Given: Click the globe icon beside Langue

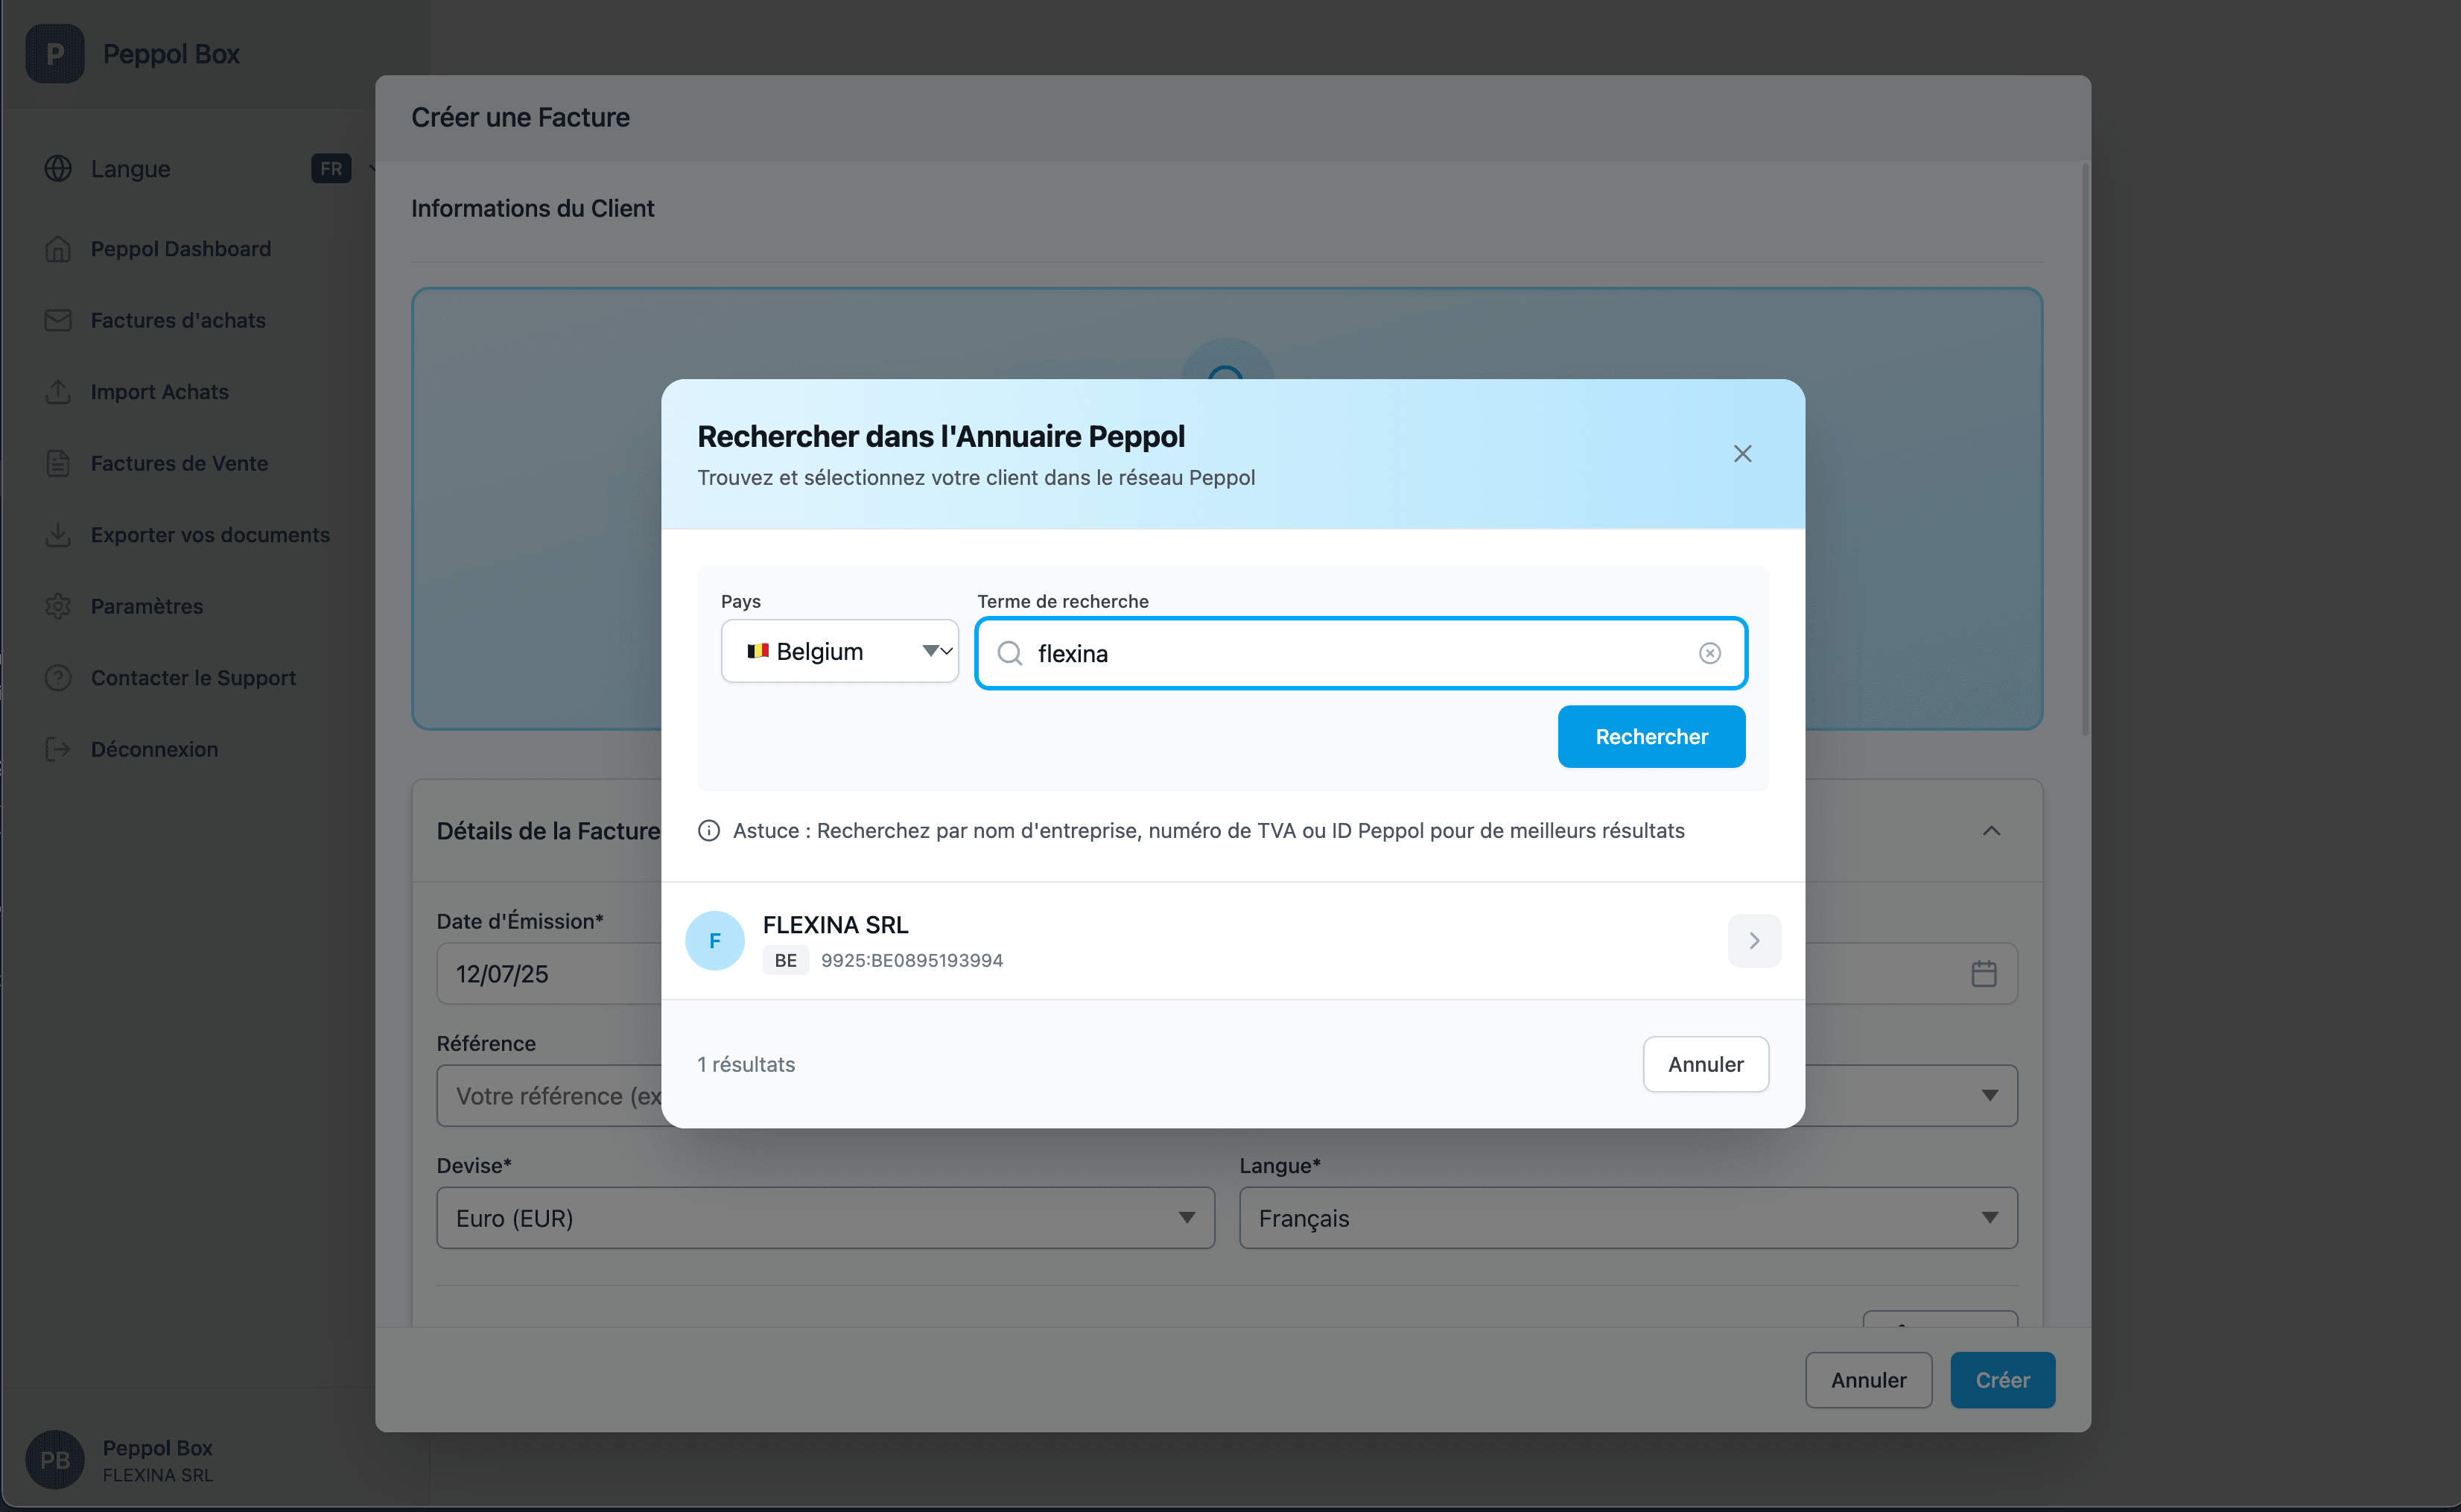Looking at the screenshot, I should [58, 169].
